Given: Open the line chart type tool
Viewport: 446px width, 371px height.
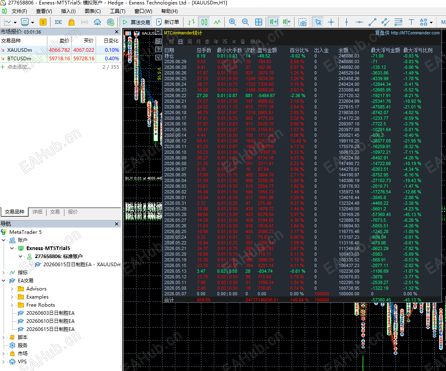Looking at the screenshot, I should click(8, 22).
